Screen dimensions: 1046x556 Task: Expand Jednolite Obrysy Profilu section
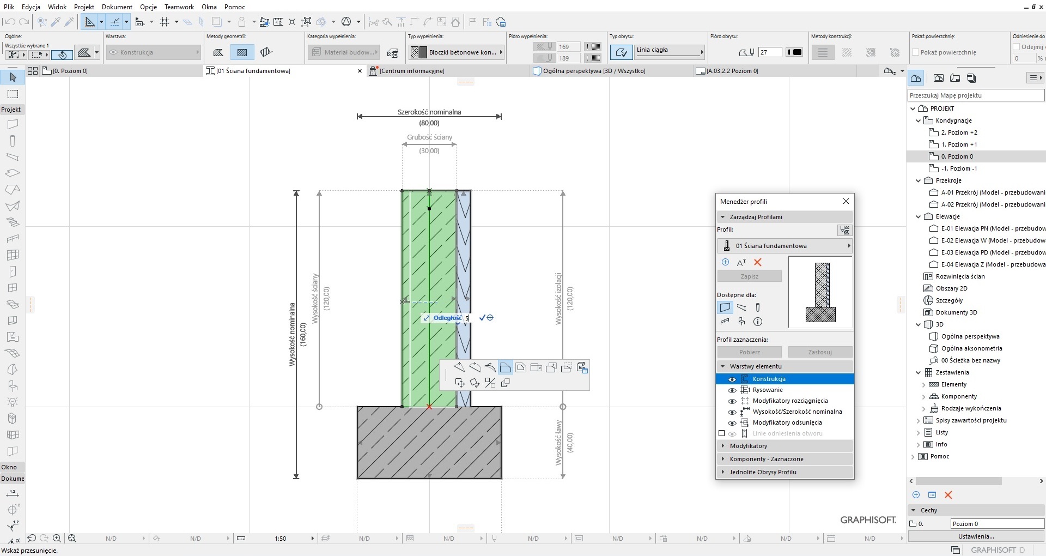[784, 472]
